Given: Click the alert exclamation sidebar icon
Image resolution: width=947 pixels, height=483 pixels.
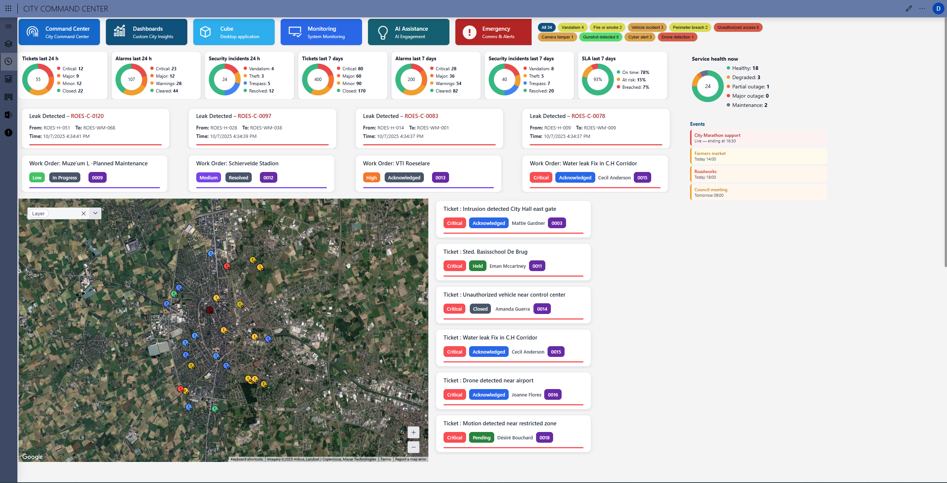Looking at the screenshot, I should click(x=9, y=133).
